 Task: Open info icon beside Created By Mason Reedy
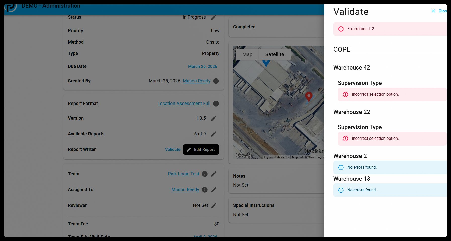click(216, 81)
